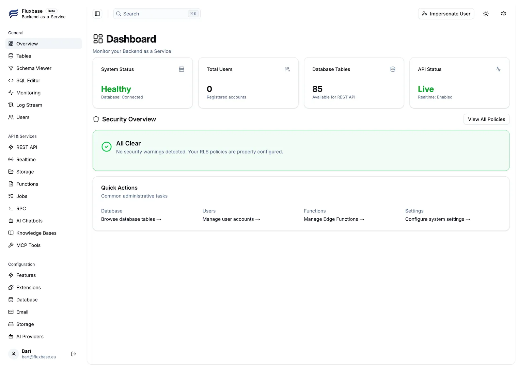Open the REST API section

(27, 147)
